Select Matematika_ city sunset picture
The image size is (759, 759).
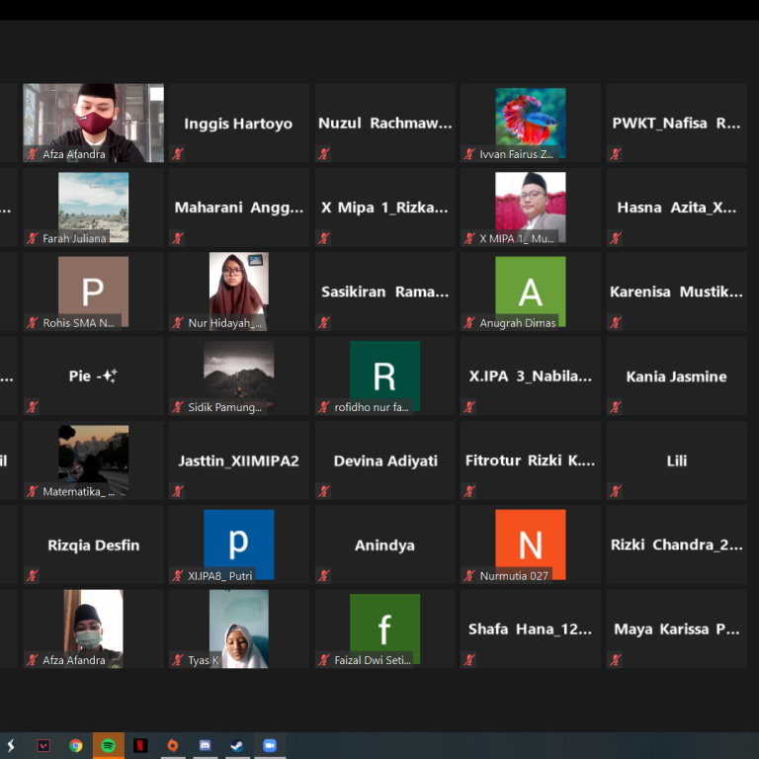(94, 460)
